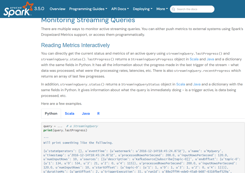This screenshot has height=173, width=245.
Task: Click the '# a StreamingQuery' comment
Action: point(82,126)
